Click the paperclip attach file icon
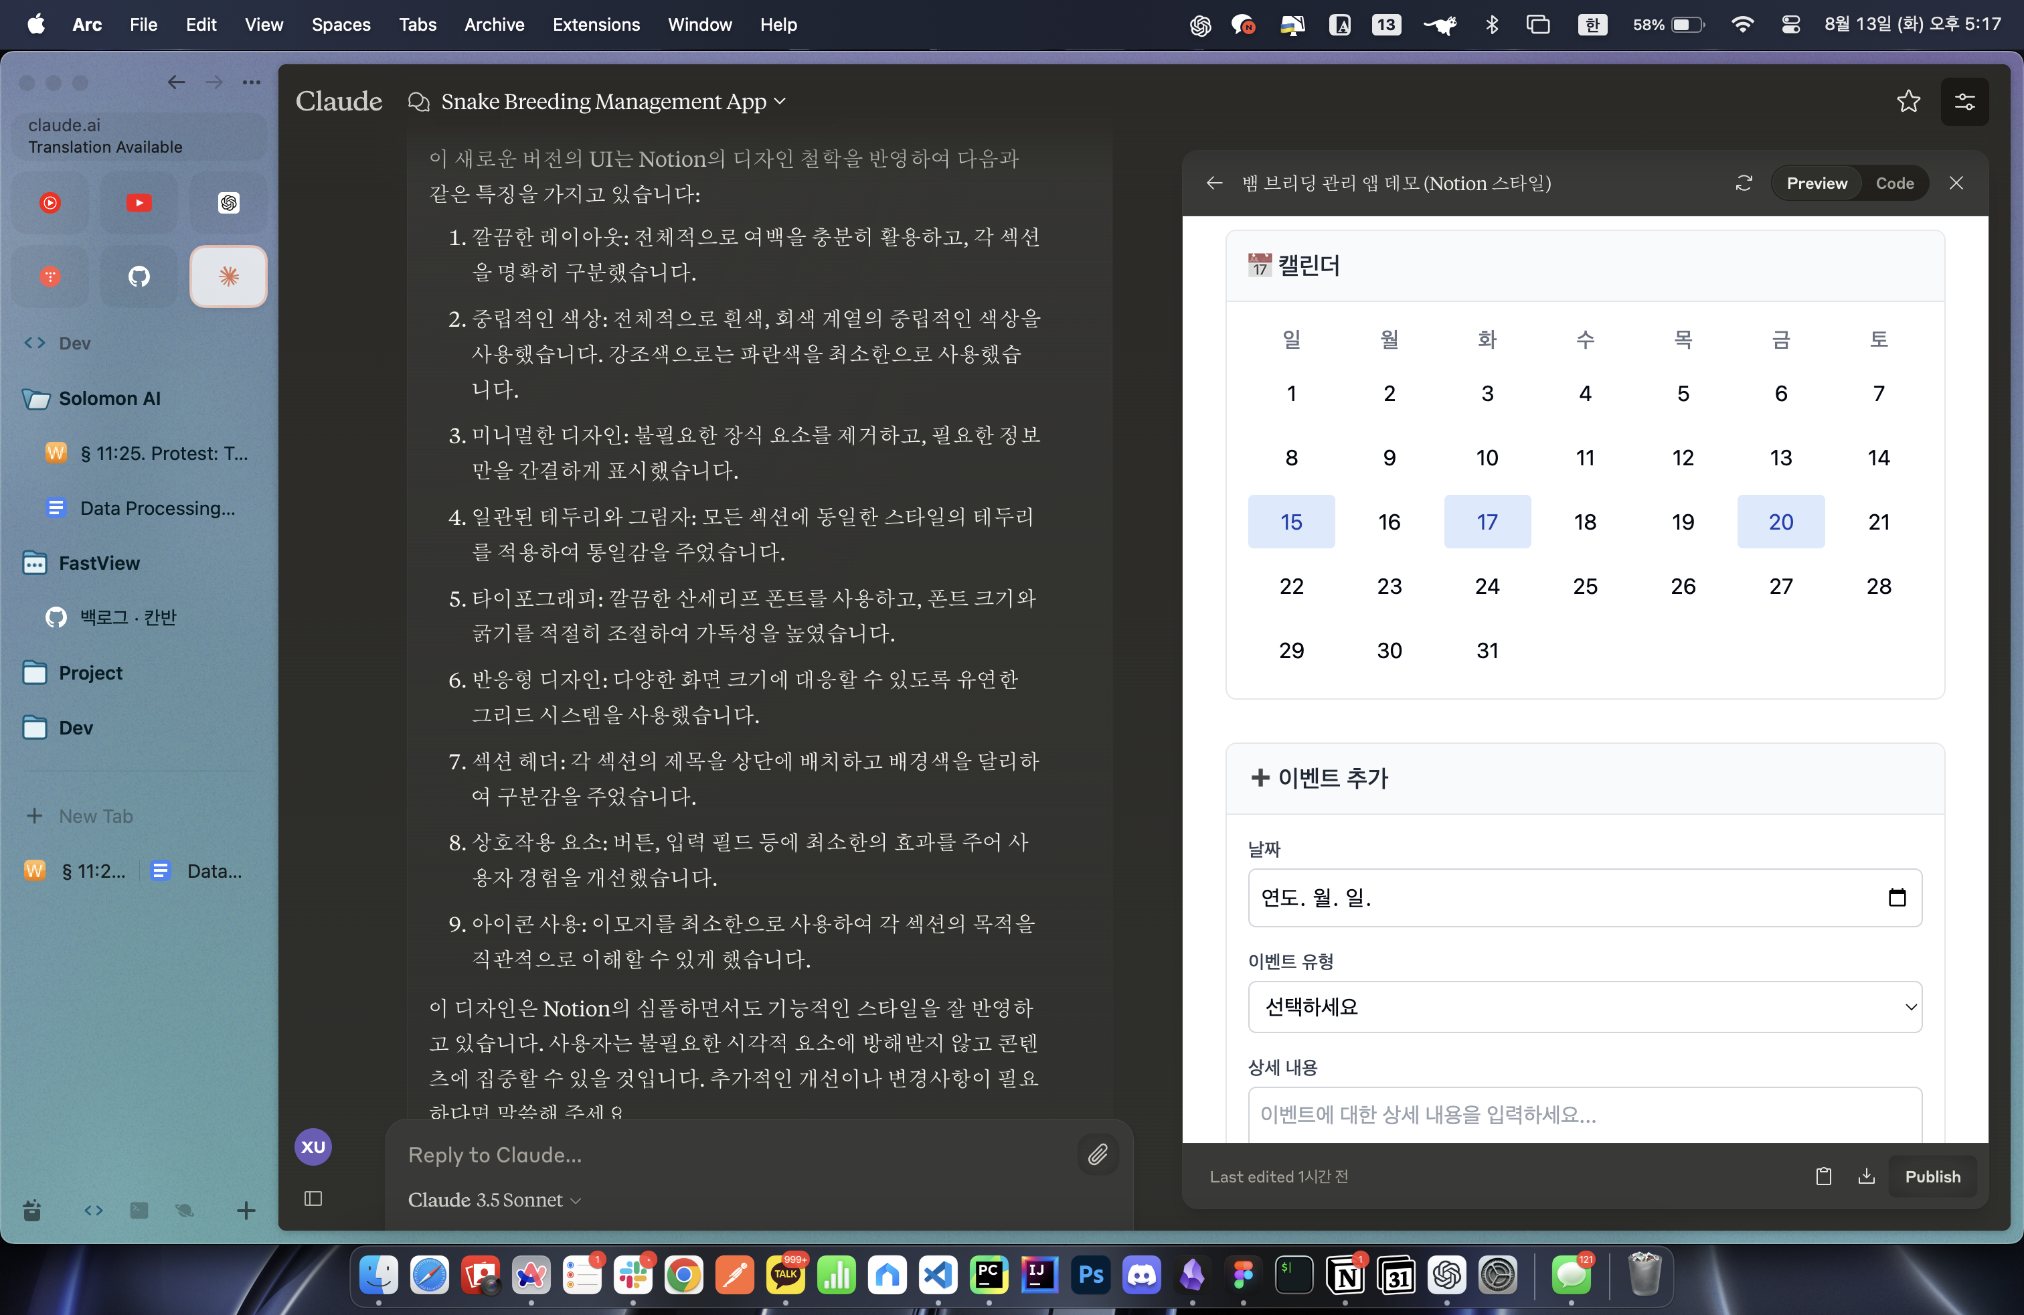 (1098, 1154)
